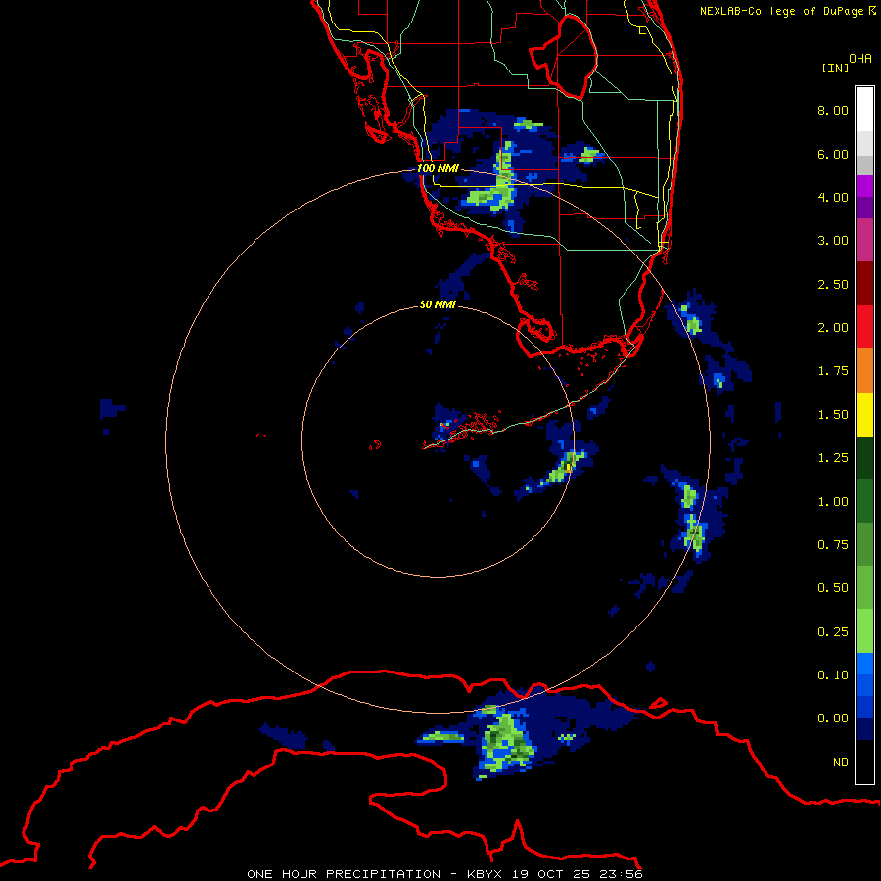Pick the light blue legend swatch
The height and width of the screenshot is (881, 881).
click(864, 664)
